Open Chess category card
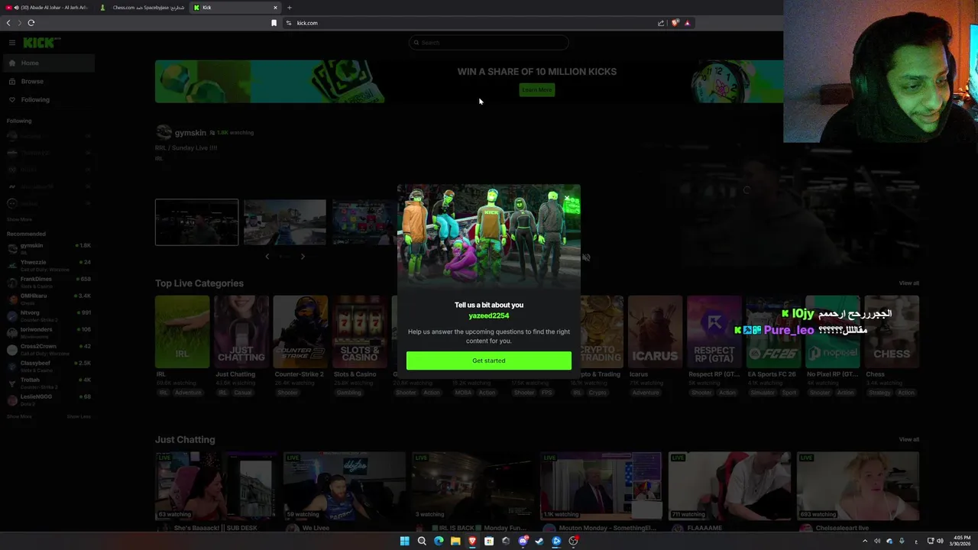The width and height of the screenshot is (978, 550). [x=892, y=332]
